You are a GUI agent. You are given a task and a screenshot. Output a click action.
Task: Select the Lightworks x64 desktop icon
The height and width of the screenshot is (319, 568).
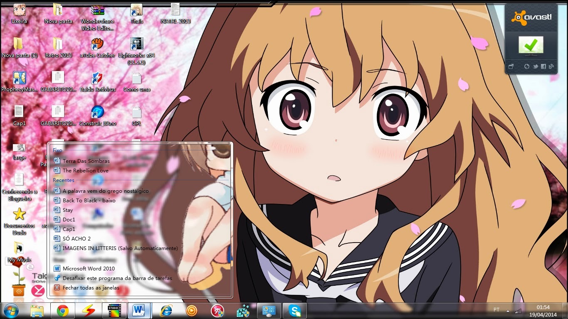coord(136,51)
